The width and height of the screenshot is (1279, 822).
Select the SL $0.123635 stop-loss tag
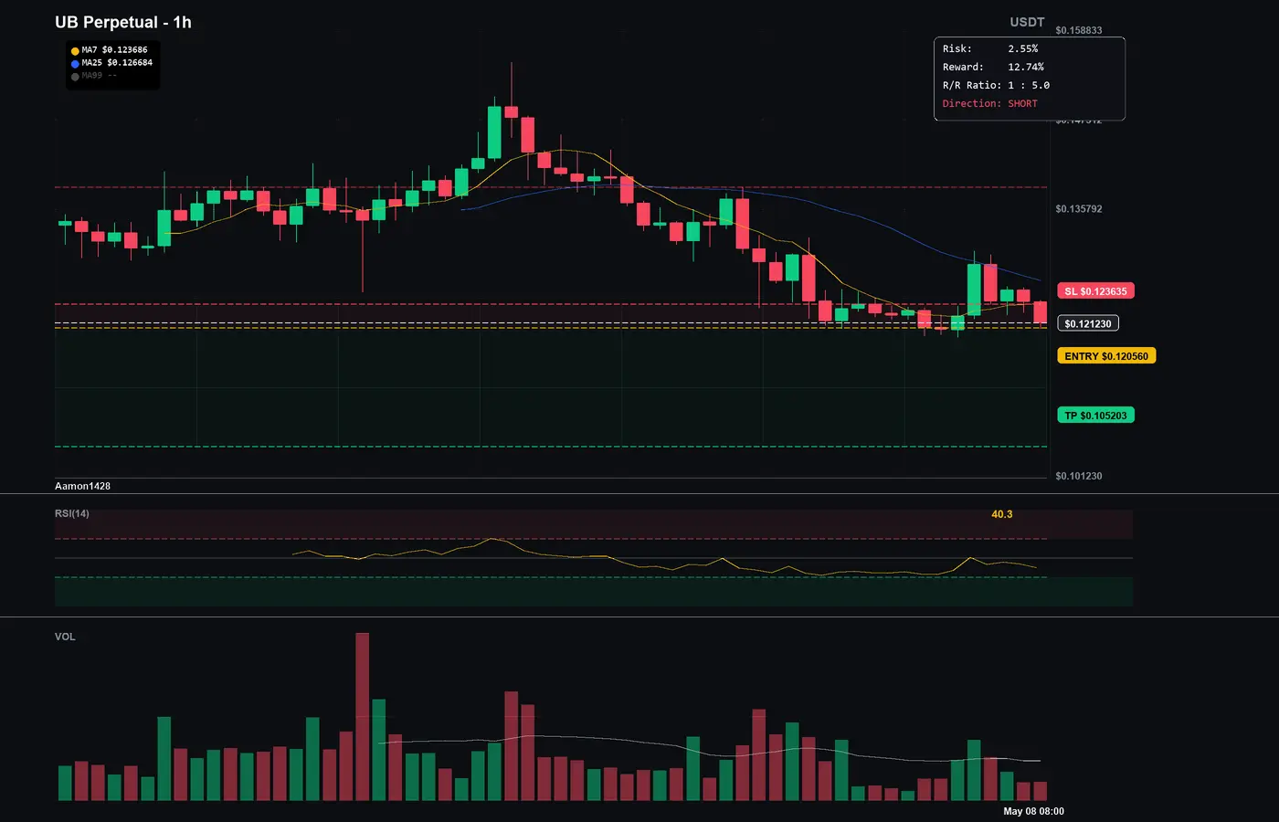(1096, 291)
